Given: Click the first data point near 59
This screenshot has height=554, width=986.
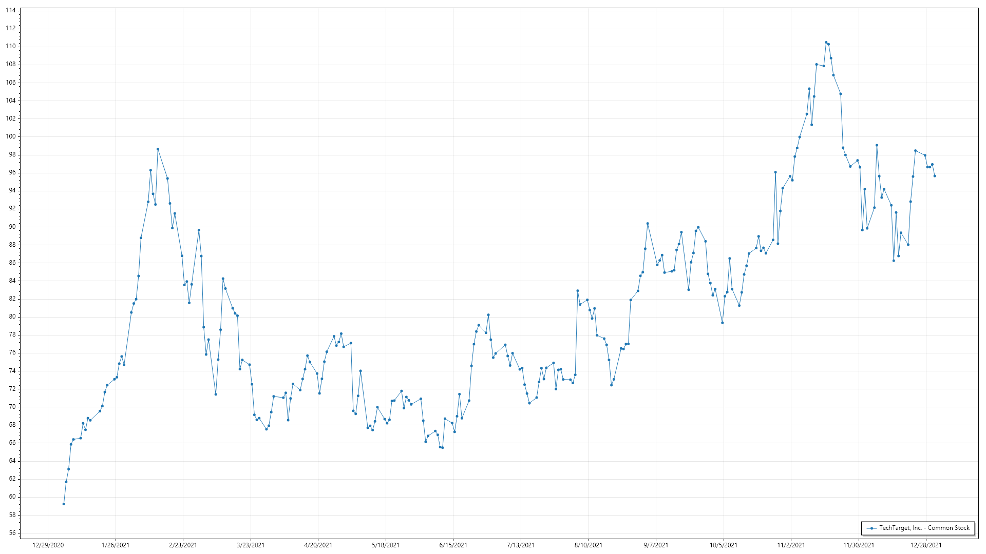Looking at the screenshot, I should point(64,504).
